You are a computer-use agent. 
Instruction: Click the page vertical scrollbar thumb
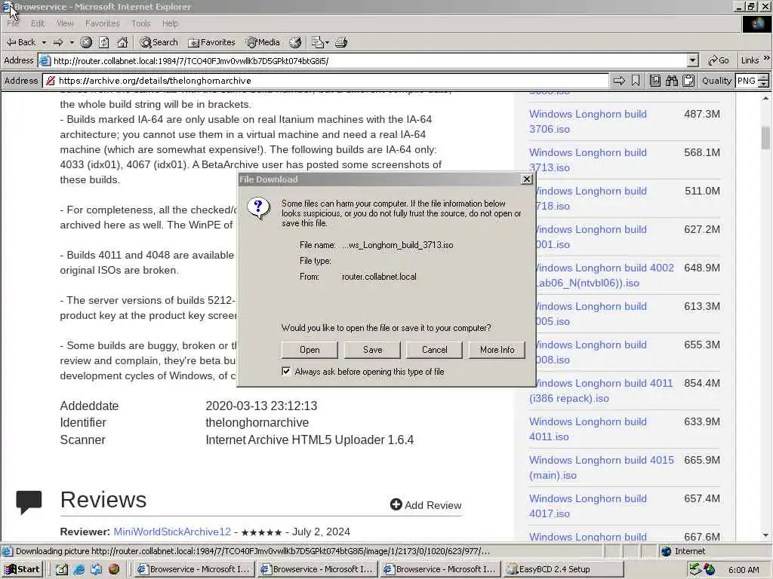(765, 137)
